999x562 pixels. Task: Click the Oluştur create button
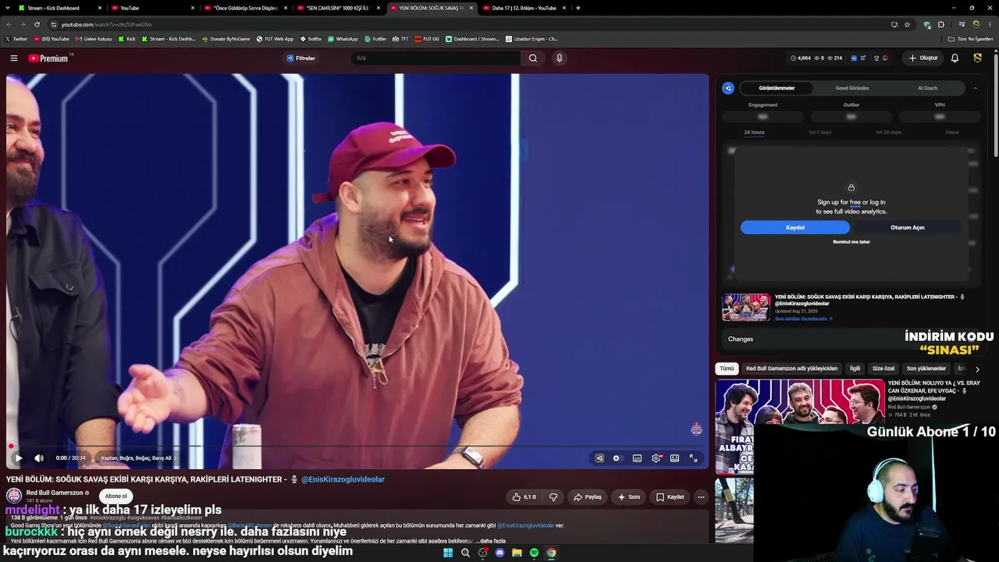click(923, 58)
